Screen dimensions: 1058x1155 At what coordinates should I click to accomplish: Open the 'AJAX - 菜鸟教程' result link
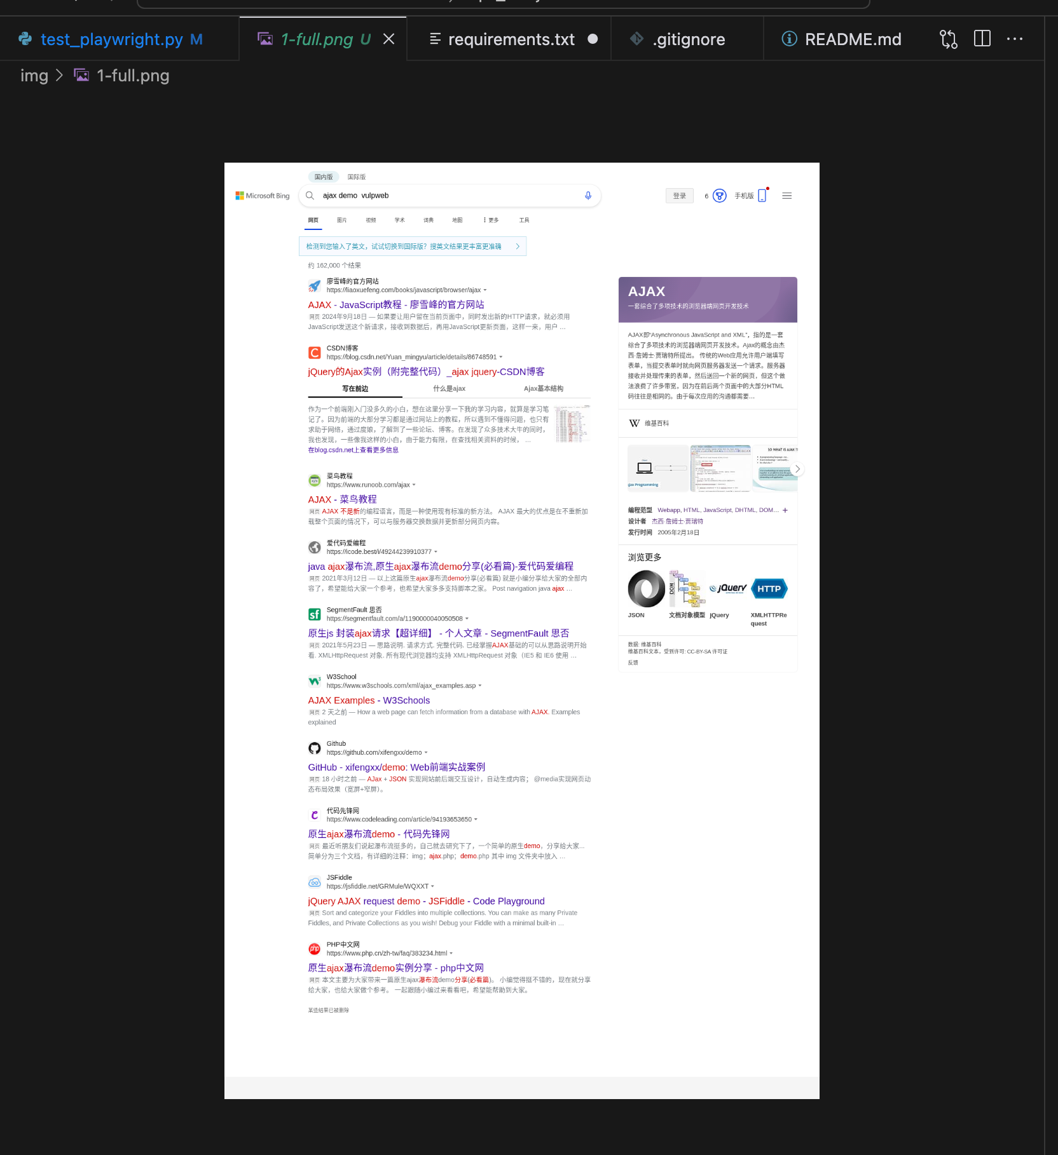342,499
